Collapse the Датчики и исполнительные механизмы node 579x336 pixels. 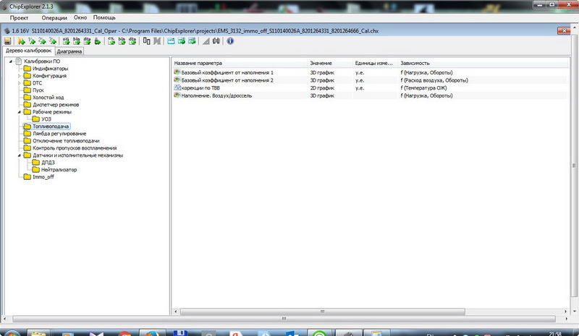19,155
